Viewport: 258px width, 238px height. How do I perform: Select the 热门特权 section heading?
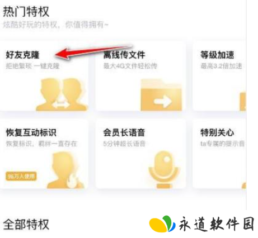pos(26,12)
